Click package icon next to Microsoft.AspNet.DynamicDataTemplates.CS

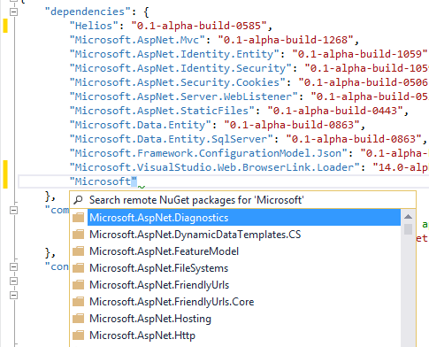[x=79, y=235]
